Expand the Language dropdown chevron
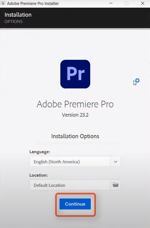 115,162
